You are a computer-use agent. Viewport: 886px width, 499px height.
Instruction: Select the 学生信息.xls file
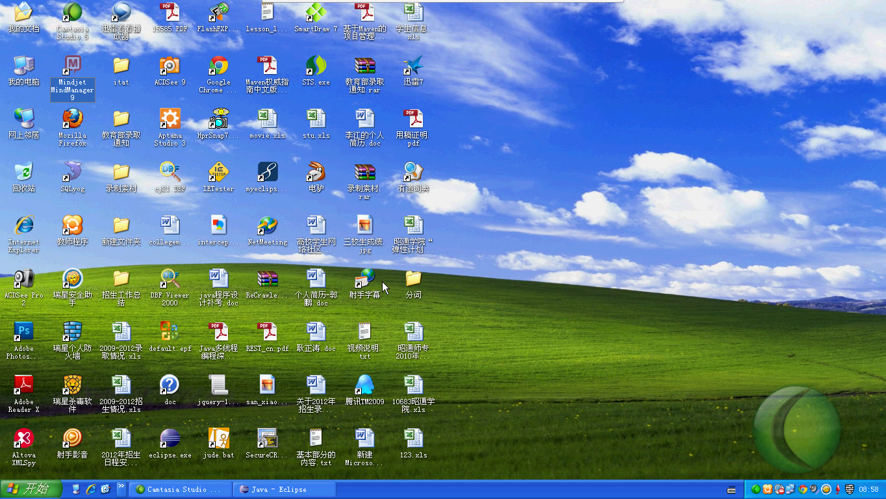413,12
